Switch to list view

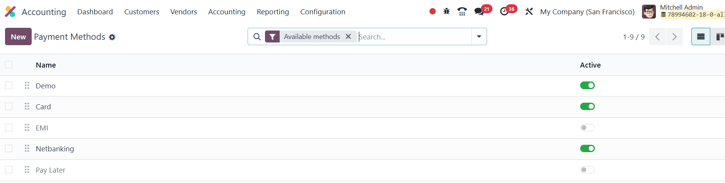[x=701, y=37]
